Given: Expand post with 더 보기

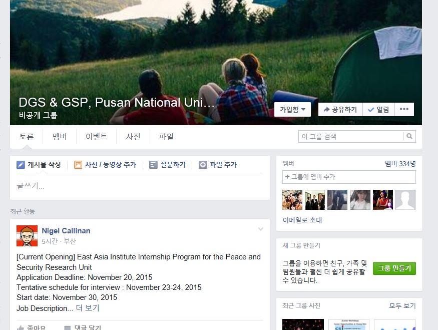Looking at the screenshot, I should (x=88, y=308).
